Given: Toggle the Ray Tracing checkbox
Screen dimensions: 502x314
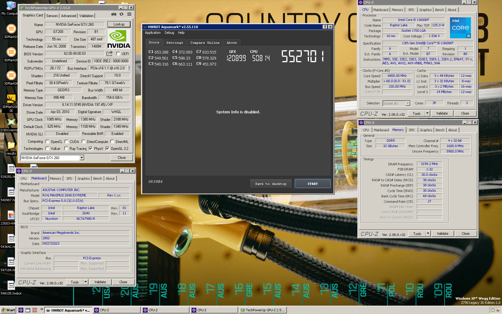Looking at the screenshot, I should 66,148.
